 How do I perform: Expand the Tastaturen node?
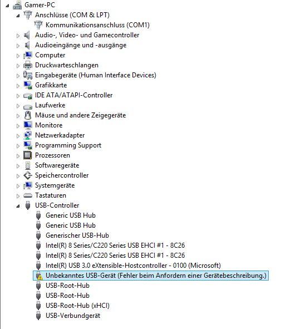(18, 196)
